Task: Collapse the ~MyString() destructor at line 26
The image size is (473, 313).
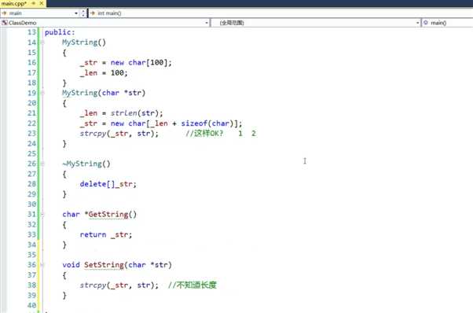Action: (x=42, y=164)
